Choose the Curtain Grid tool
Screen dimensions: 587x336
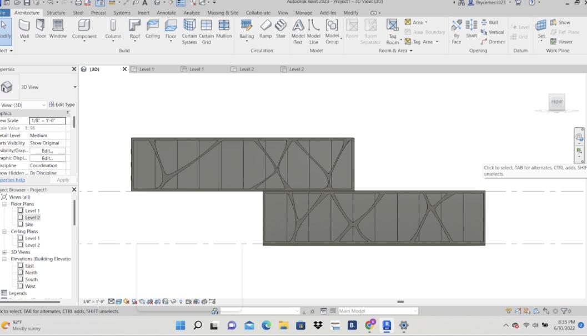pyautogui.click(x=206, y=32)
